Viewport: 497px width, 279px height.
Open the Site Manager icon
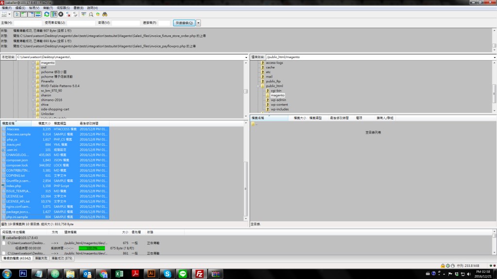pos(4,14)
